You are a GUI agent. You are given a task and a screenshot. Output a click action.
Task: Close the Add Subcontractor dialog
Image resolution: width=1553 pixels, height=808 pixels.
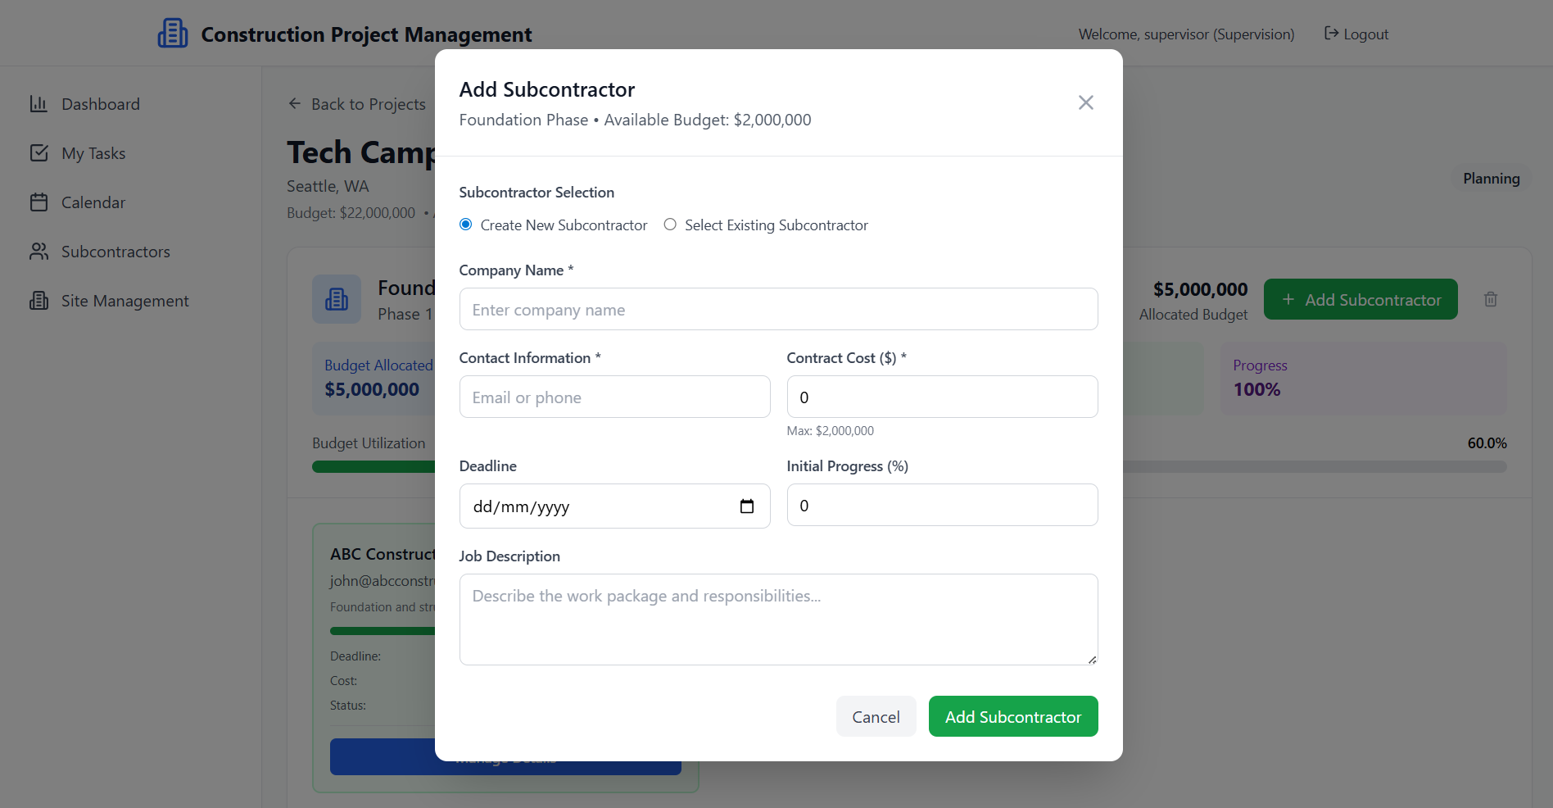coord(1085,102)
